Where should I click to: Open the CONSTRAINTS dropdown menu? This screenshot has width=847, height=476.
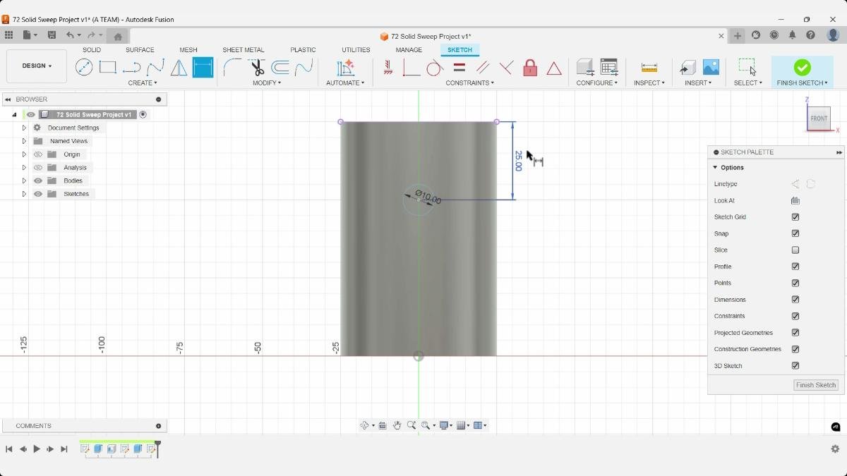[470, 83]
